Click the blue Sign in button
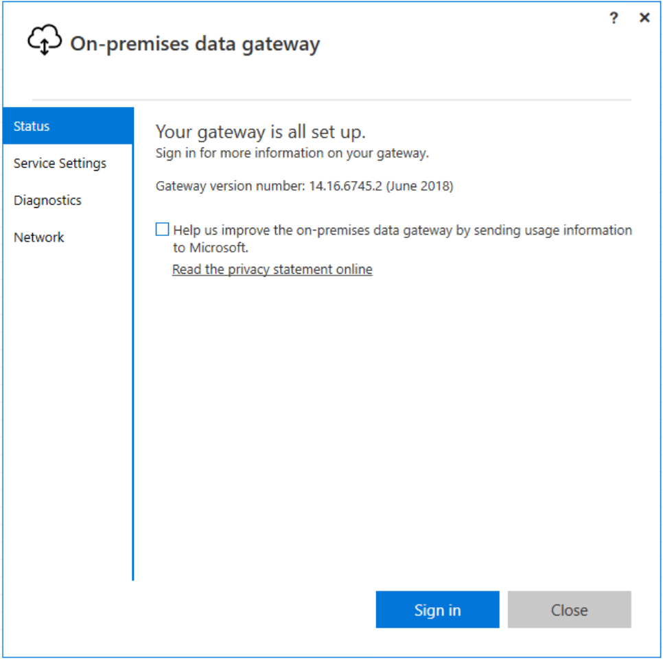Viewport: 663px width, 660px height. pos(438,610)
